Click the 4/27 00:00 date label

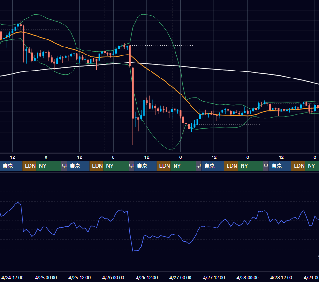180,277
